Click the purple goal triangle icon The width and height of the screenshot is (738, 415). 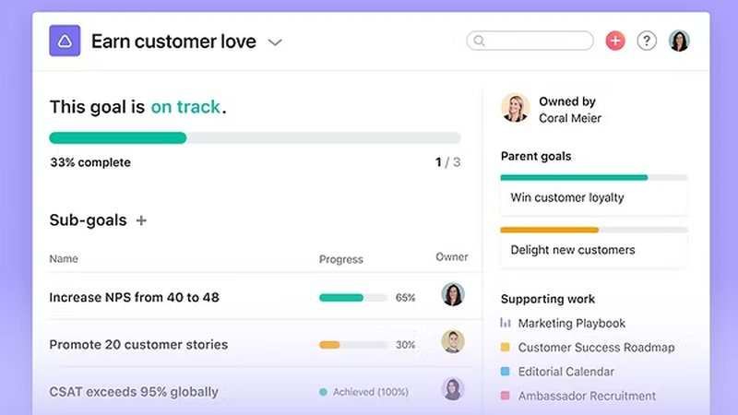(x=65, y=41)
